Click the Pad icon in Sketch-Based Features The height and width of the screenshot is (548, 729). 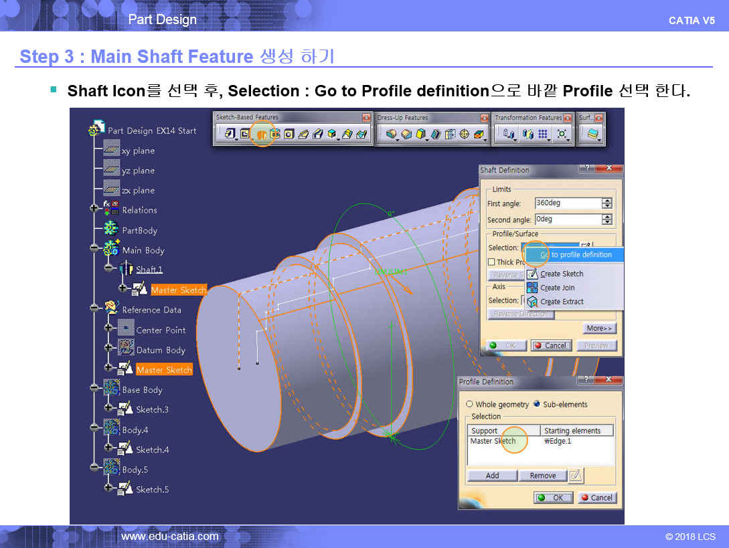230,134
